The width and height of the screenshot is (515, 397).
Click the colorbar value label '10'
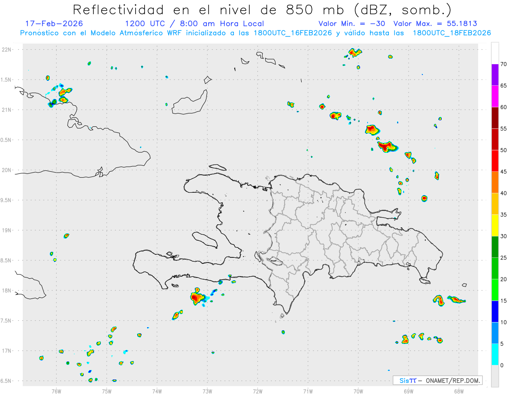(504, 322)
